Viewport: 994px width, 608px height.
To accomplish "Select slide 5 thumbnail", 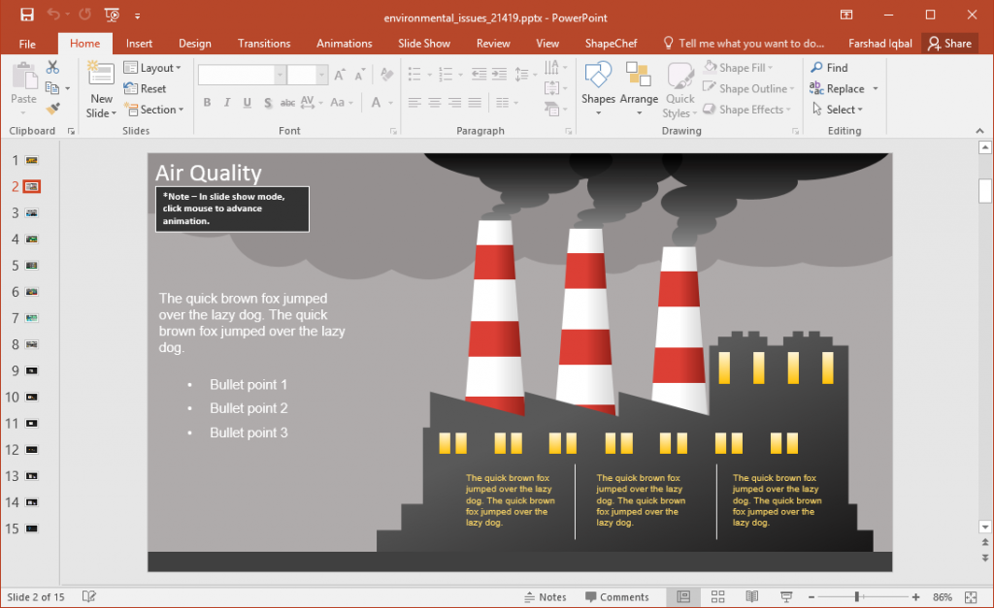I will (x=34, y=265).
